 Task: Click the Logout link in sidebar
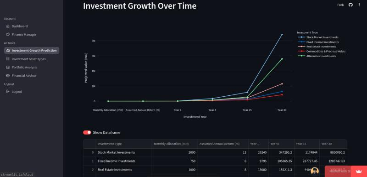(x=32, y=92)
